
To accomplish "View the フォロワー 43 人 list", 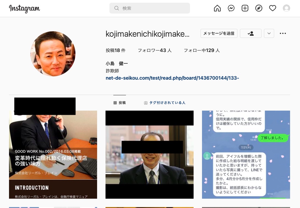I will tap(155, 50).
